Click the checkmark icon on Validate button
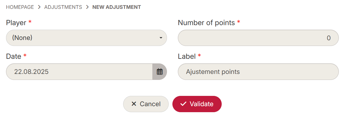The width and height of the screenshot is (356, 131). pyautogui.click(x=183, y=104)
